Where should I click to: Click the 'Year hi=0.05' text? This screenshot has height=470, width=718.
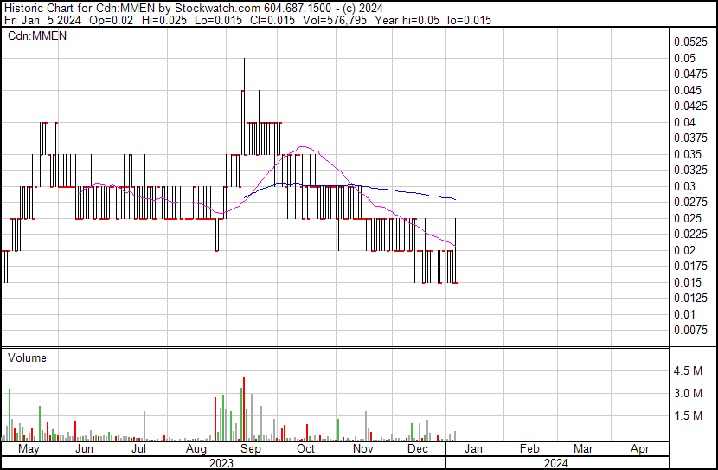(407, 20)
